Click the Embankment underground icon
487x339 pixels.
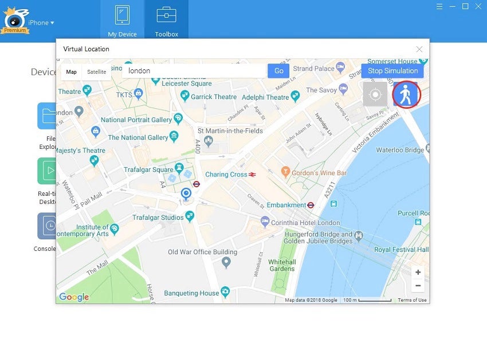pyautogui.click(x=311, y=205)
